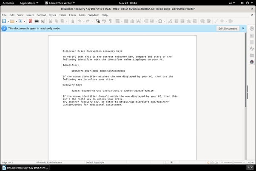Select multiple-page view in status bar
The image size is (256, 171).
click(x=212, y=162)
